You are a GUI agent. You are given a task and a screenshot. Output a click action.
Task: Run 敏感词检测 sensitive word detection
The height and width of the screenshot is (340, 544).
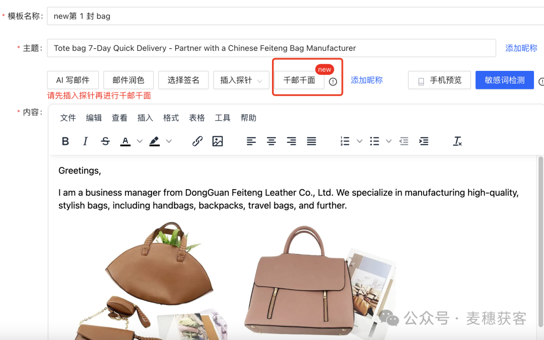504,79
